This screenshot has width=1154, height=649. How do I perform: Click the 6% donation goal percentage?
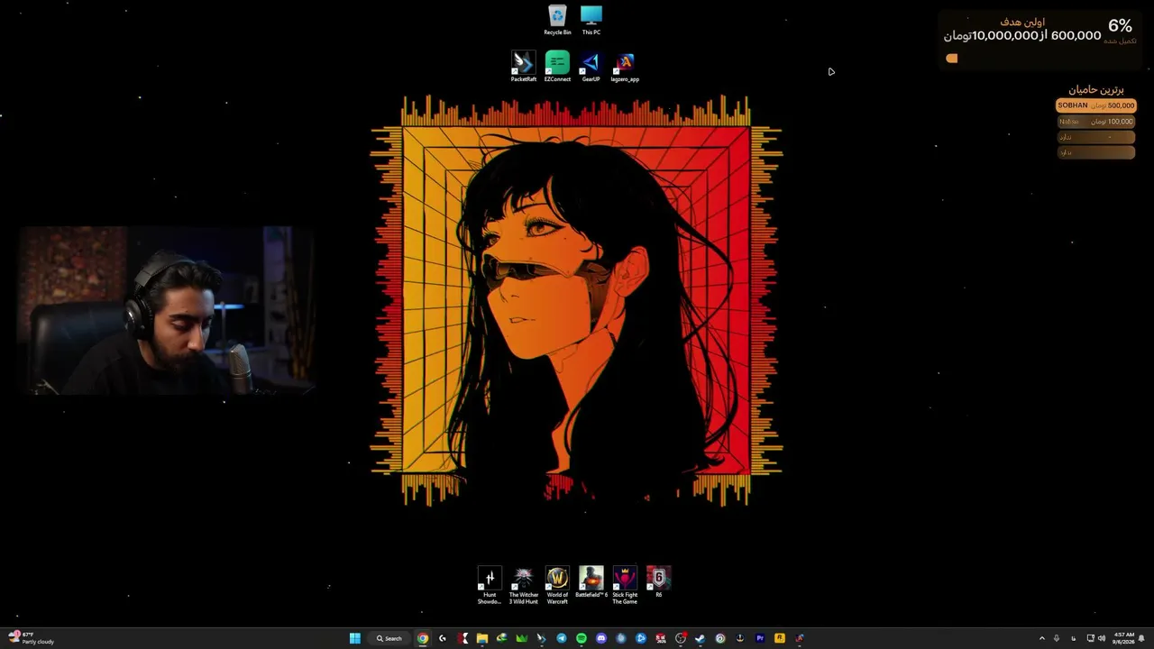(1120, 26)
